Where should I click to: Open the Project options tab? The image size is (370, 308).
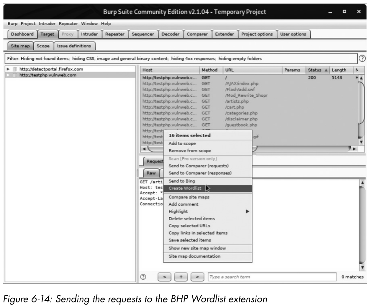click(257, 34)
